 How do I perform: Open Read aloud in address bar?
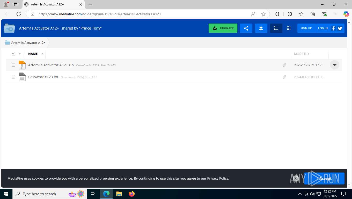click(253, 14)
